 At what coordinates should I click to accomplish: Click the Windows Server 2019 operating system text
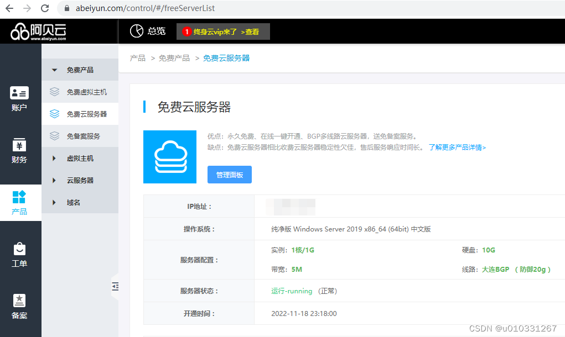[x=351, y=229]
